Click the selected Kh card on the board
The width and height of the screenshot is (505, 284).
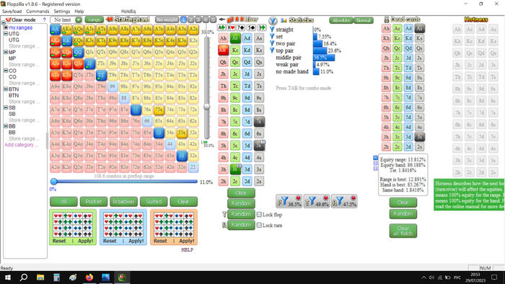click(x=223, y=50)
